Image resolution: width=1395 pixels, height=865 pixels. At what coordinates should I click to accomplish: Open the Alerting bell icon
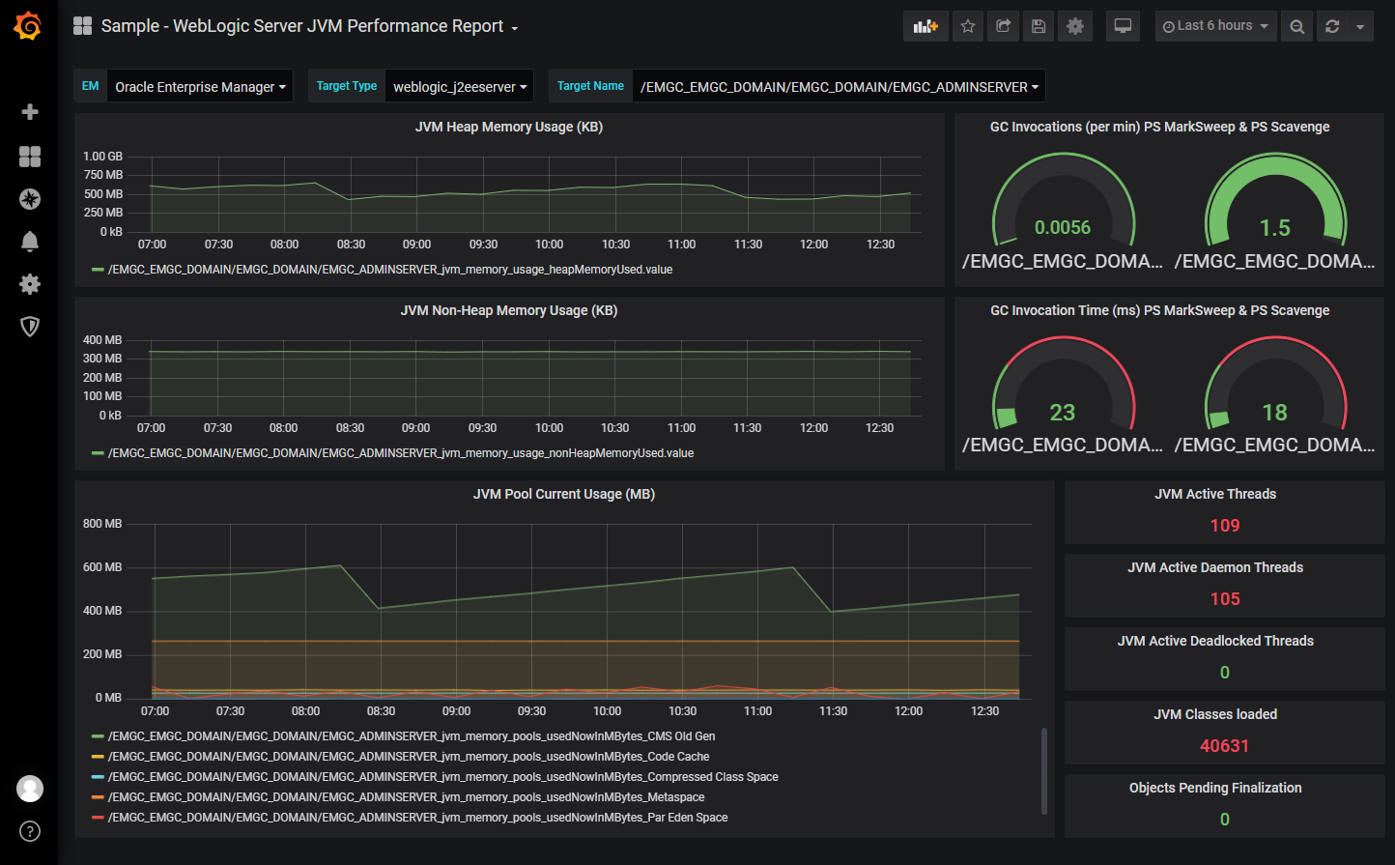pos(30,242)
